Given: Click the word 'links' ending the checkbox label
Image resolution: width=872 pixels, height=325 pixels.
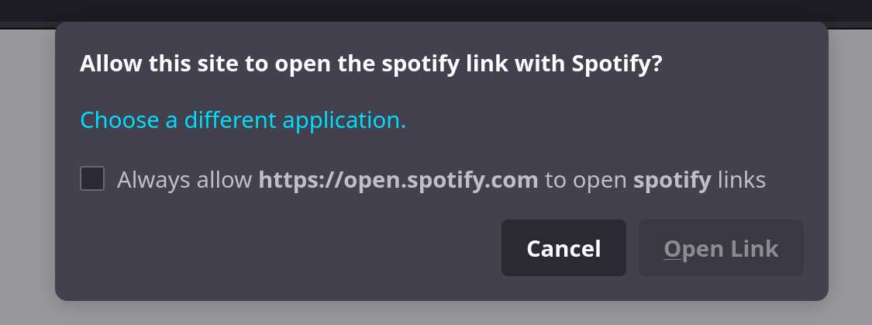Looking at the screenshot, I should [742, 180].
